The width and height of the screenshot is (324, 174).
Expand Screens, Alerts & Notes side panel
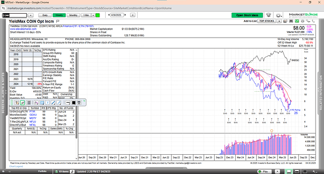coord(3,93)
